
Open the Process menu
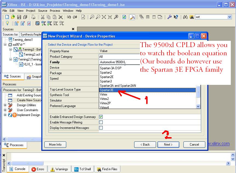[x=55, y=11]
